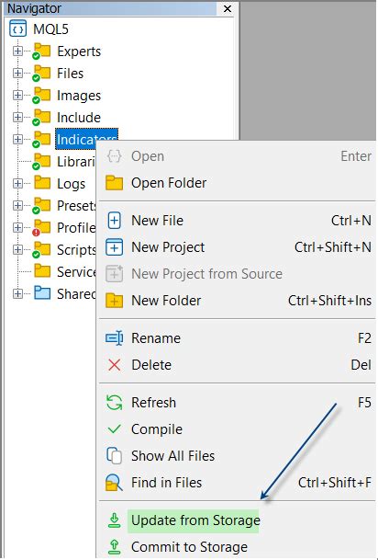Click the green Refresh arrows icon
The width and height of the screenshot is (378, 560).
(x=115, y=403)
